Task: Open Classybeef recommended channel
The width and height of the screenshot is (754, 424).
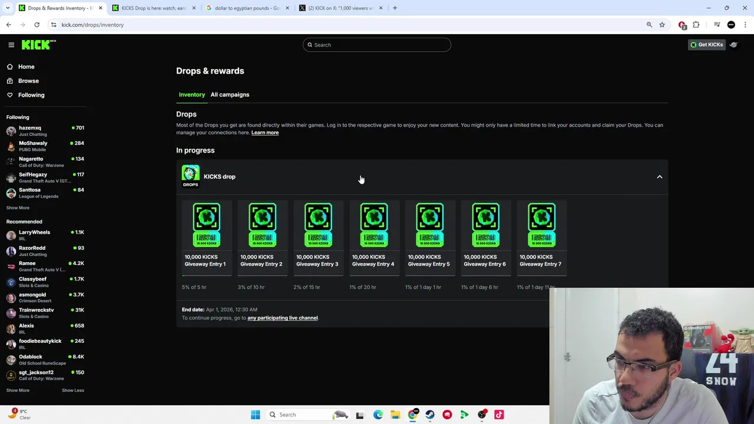Action: click(x=45, y=282)
